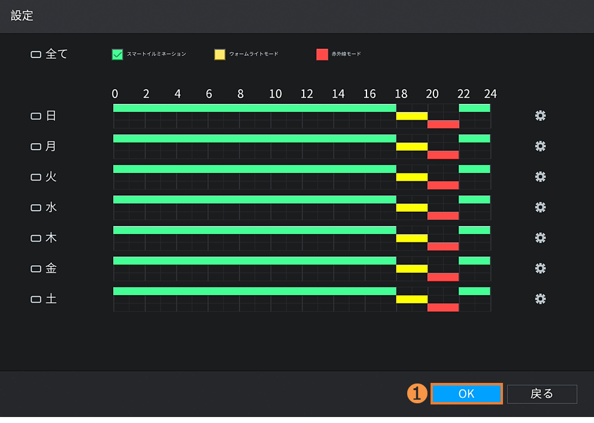
Task: Open the gear settings for 金 (Friday)
Action: (x=540, y=268)
